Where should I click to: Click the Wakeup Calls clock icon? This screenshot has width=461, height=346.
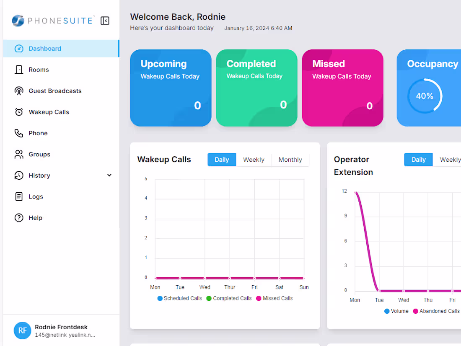pos(18,112)
